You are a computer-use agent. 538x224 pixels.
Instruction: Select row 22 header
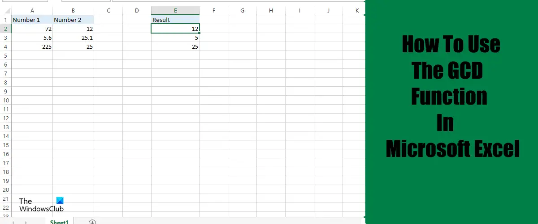[x=5, y=207]
